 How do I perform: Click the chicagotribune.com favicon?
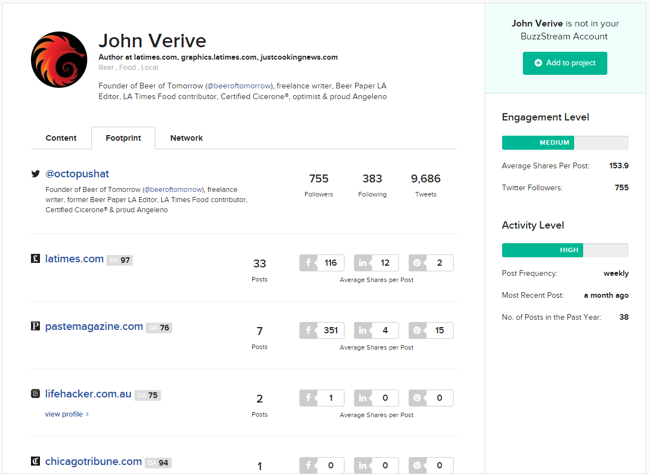pyautogui.click(x=35, y=461)
